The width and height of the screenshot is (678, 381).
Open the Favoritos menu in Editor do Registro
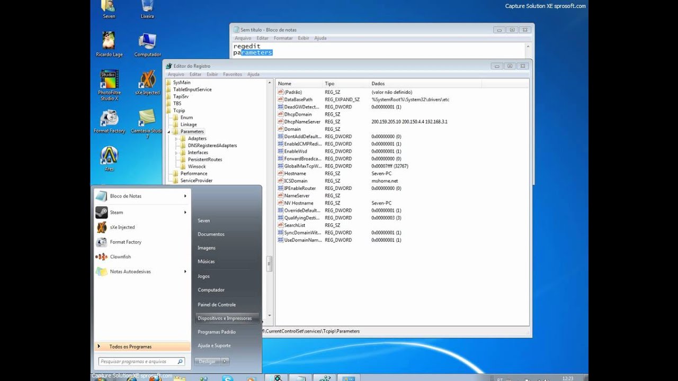233,75
